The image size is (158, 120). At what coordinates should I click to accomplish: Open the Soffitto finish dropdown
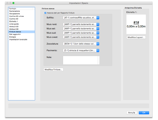click(x=81, y=18)
